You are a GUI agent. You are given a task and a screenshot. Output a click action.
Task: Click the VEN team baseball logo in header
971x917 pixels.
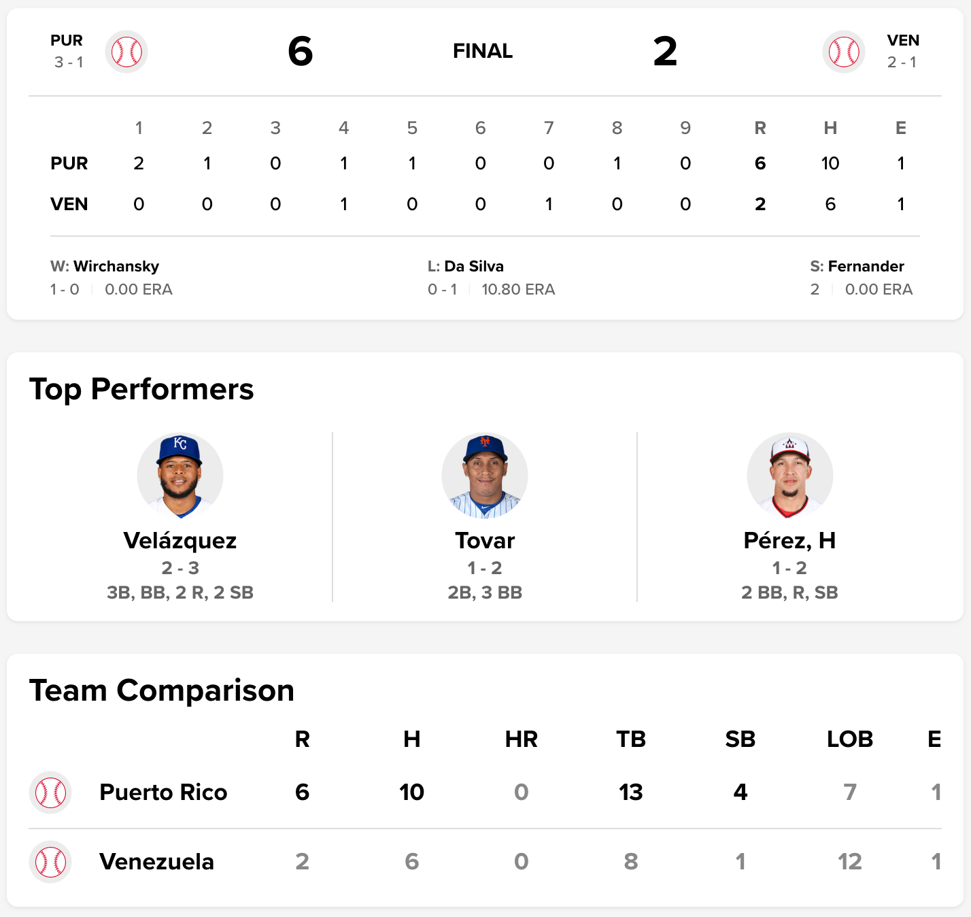point(843,52)
